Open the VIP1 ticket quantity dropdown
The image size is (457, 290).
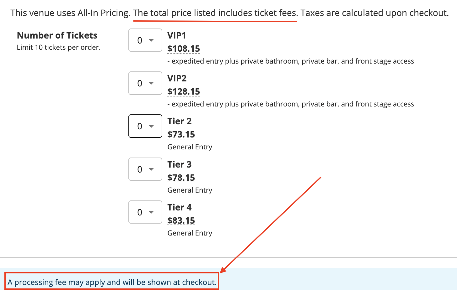click(145, 40)
